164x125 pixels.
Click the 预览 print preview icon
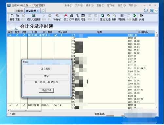pyautogui.click(x=77, y=17)
